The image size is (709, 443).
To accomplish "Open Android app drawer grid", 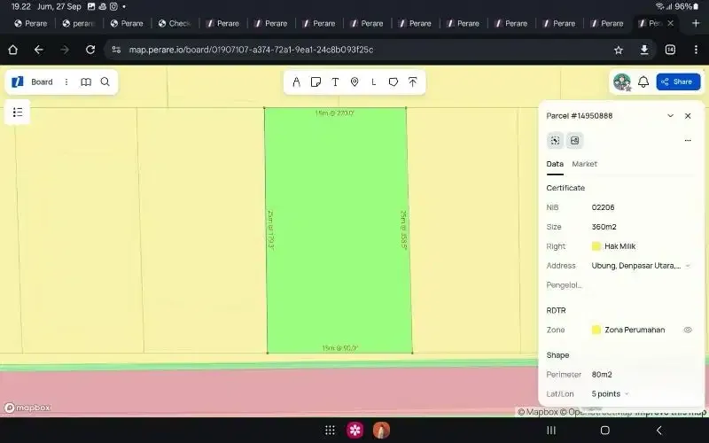I will click(330, 431).
